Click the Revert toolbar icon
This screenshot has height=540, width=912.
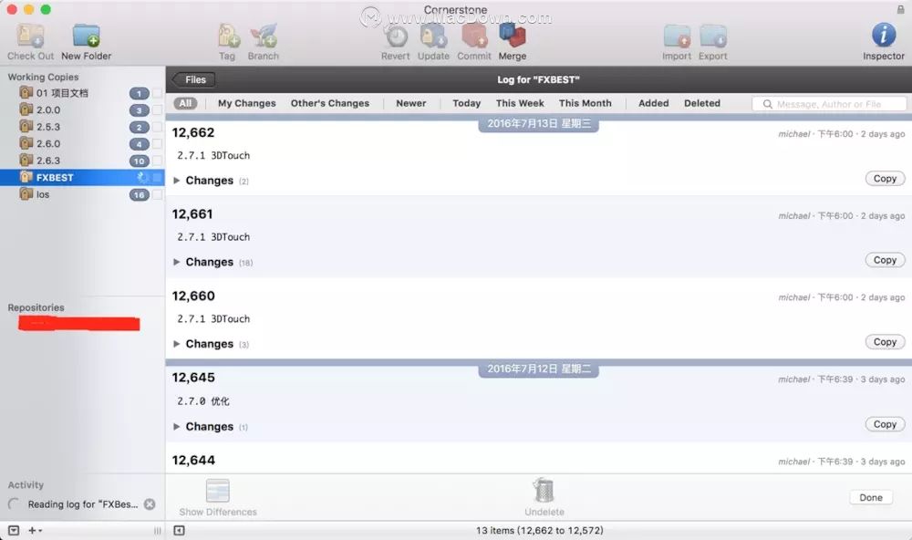tap(396, 36)
